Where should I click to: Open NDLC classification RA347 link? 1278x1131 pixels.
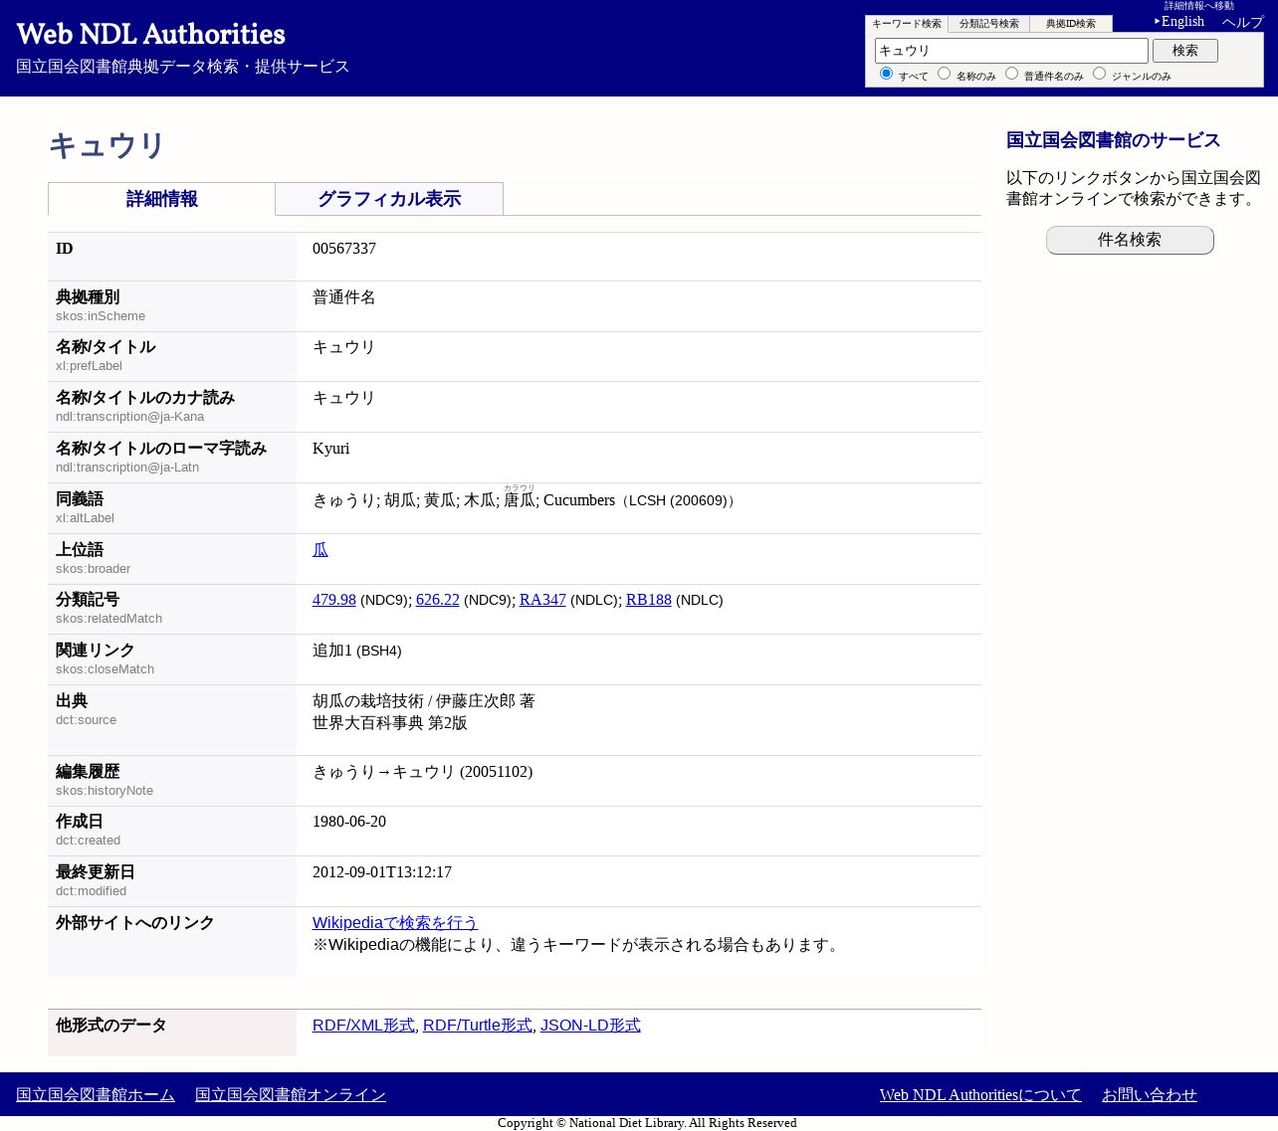[542, 600]
